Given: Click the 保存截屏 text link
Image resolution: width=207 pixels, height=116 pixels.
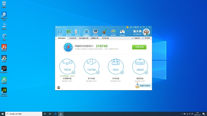Looking at the screenshot, I should 147,38.
